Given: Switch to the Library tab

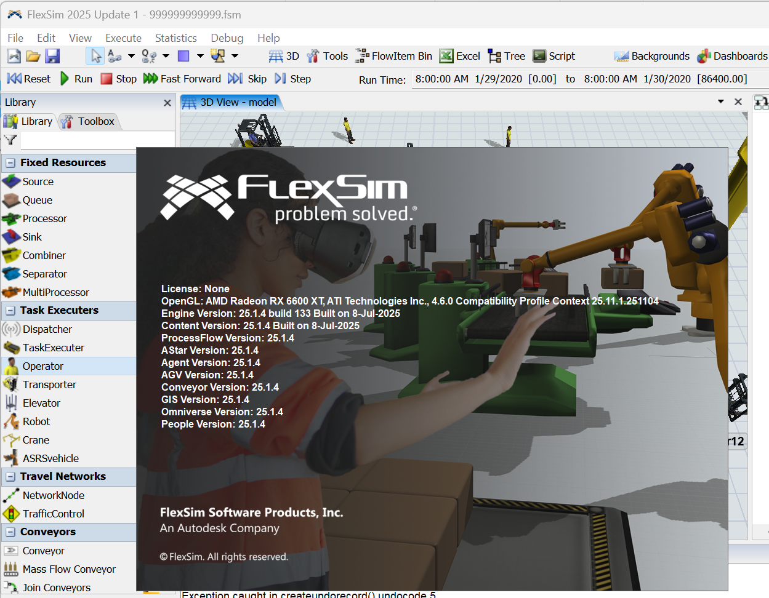Looking at the screenshot, I should [x=28, y=121].
